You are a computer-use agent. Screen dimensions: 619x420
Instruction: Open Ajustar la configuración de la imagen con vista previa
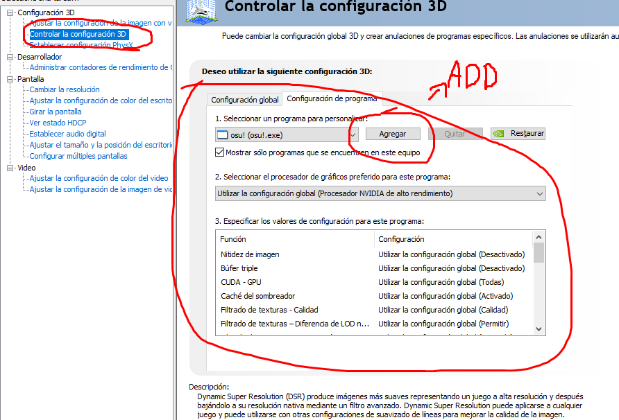101,23
